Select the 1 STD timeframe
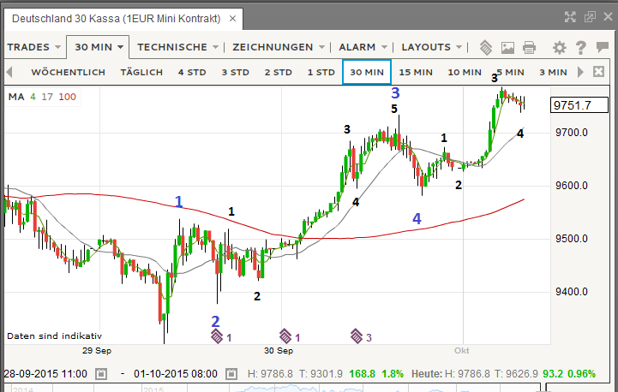Viewport: 618px width, 392px height. point(321,72)
